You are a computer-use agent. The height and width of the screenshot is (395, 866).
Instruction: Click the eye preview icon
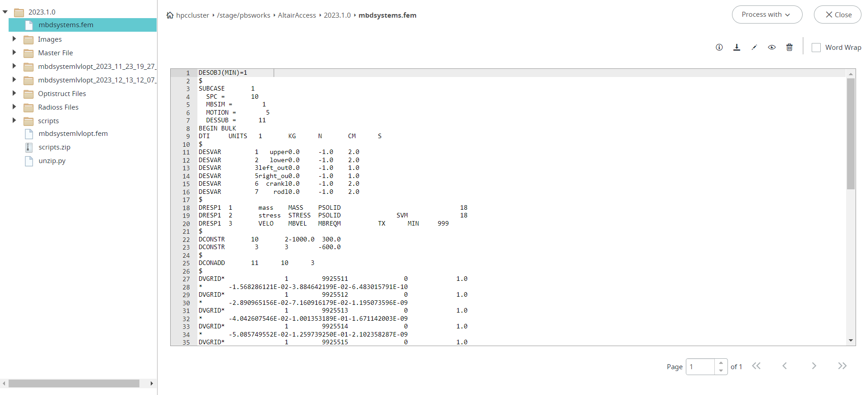(772, 48)
